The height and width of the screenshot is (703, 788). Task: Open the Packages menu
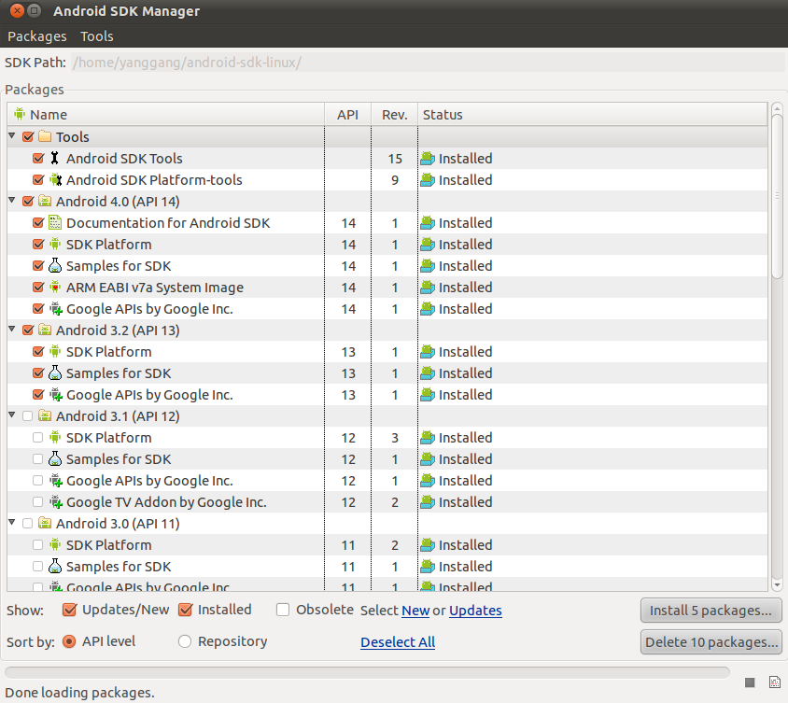37,36
